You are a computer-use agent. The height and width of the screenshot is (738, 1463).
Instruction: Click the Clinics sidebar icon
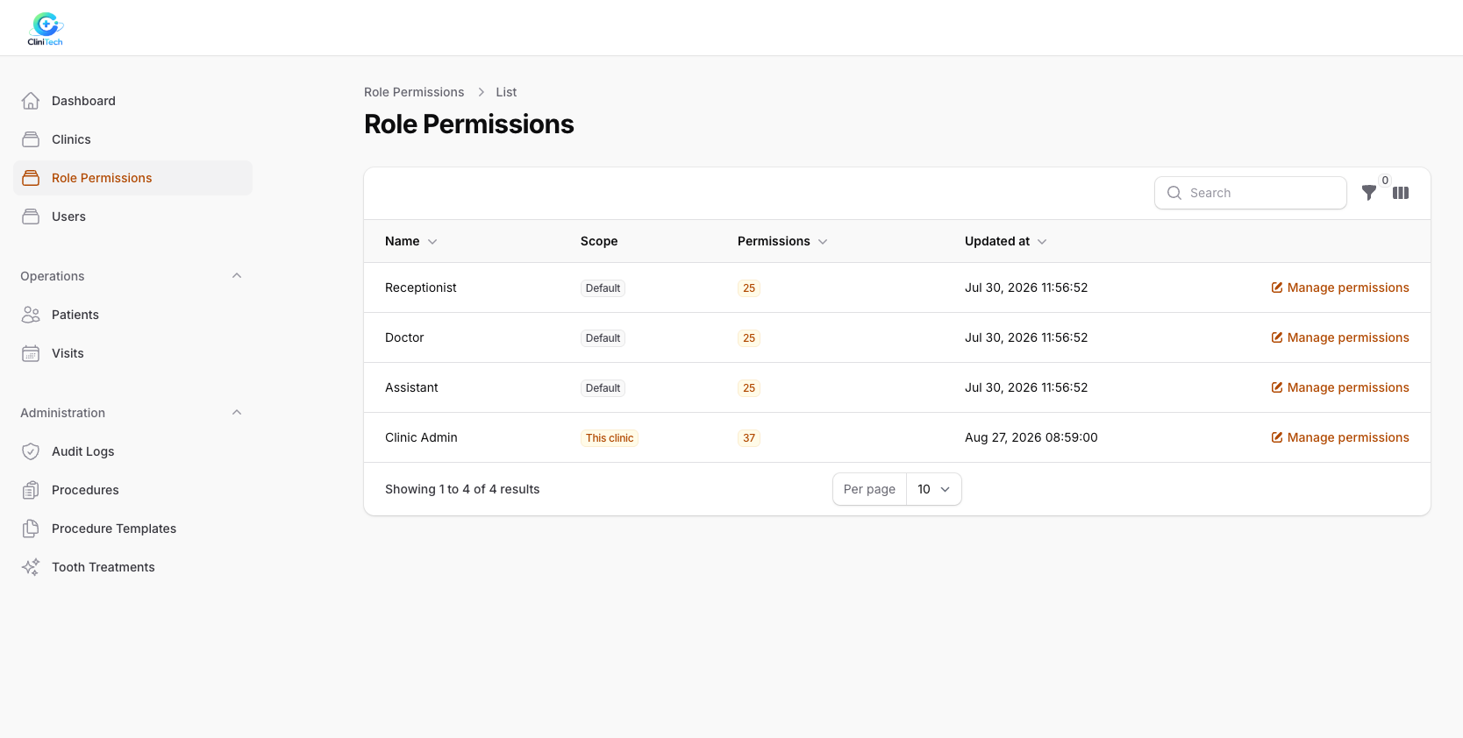[31, 139]
